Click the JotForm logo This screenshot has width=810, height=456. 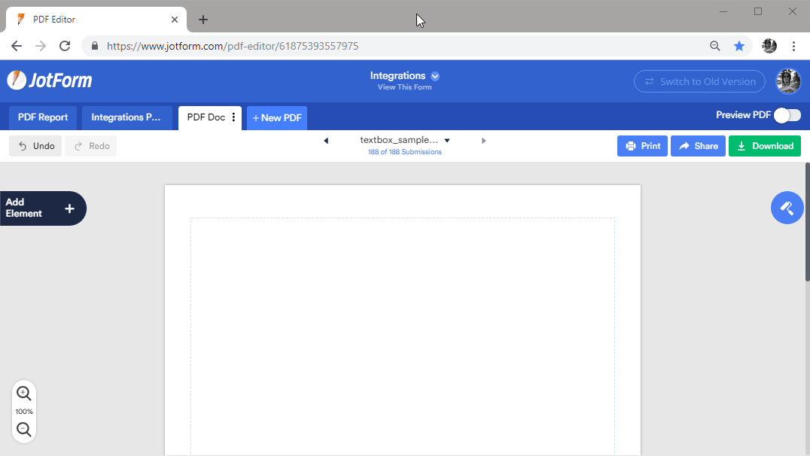(x=50, y=81)
